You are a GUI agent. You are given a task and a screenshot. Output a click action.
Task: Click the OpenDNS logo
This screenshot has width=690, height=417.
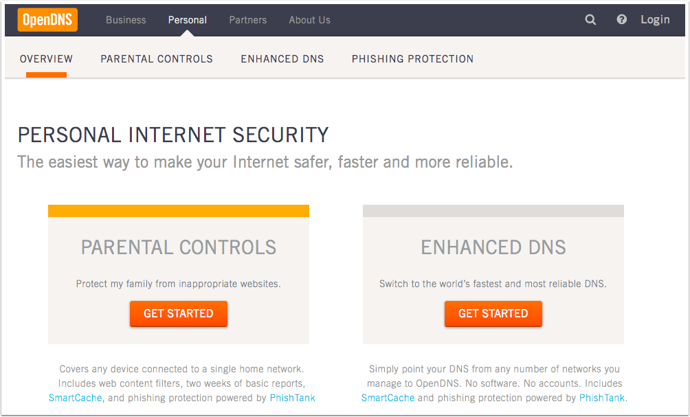47,20
